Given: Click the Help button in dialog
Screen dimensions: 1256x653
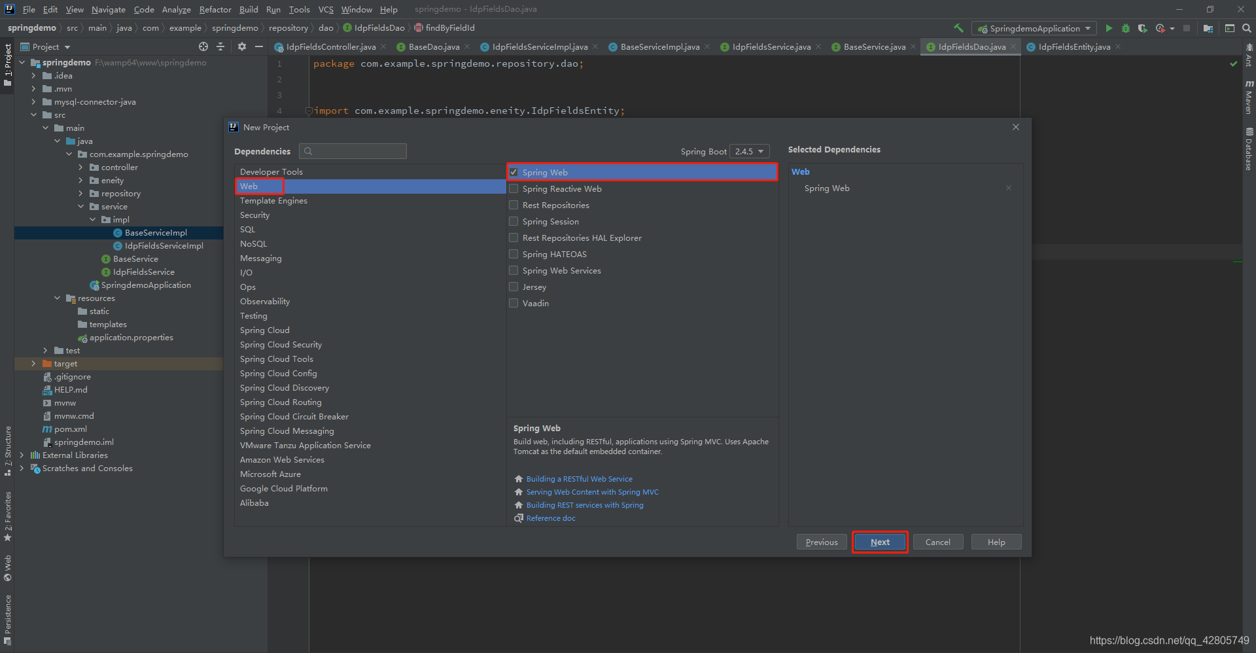Looking at the screenshot, I should [996, 542].
